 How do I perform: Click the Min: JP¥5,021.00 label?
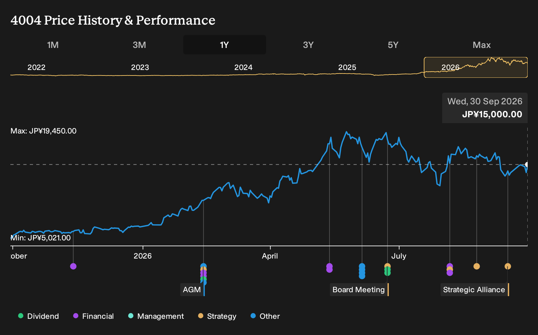point(41,238)
